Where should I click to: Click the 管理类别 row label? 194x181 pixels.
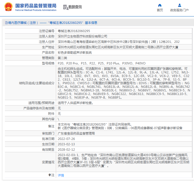point(48,58)
